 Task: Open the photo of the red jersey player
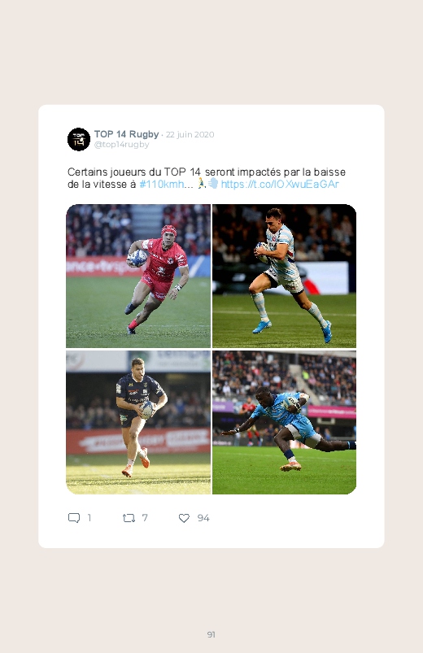(138, 276)
